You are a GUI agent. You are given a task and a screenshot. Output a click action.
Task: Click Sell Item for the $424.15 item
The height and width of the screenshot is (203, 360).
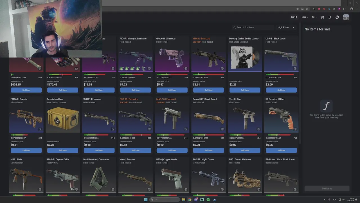26,90
